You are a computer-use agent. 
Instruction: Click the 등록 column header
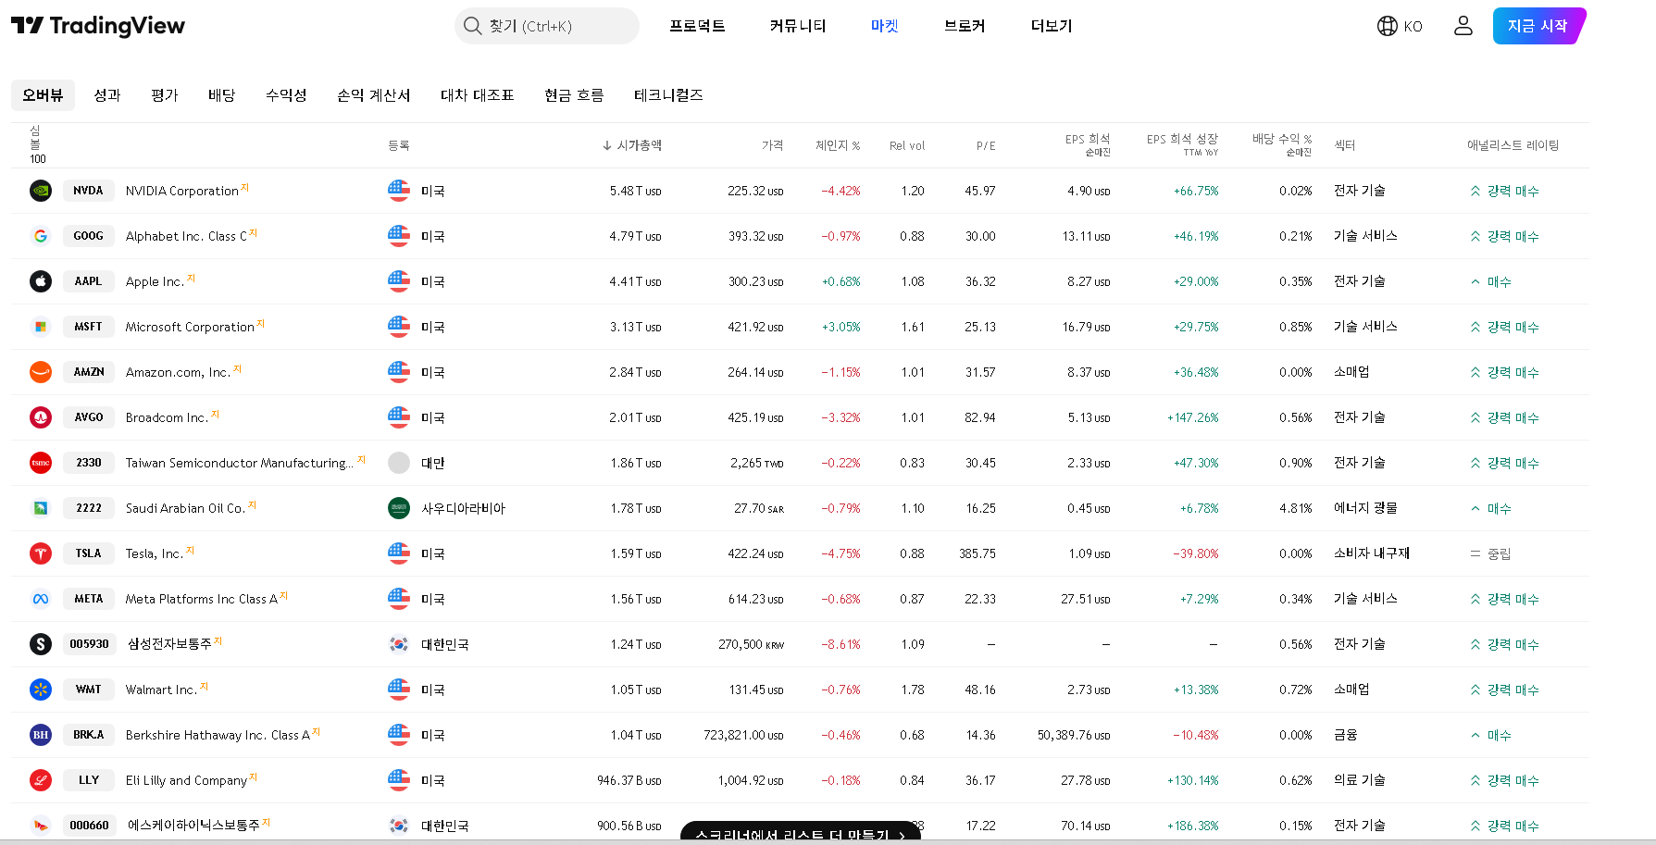399,145
